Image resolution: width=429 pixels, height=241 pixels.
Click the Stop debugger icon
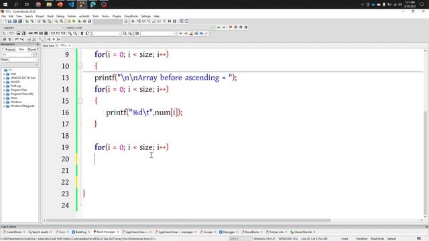pos(174,21)
